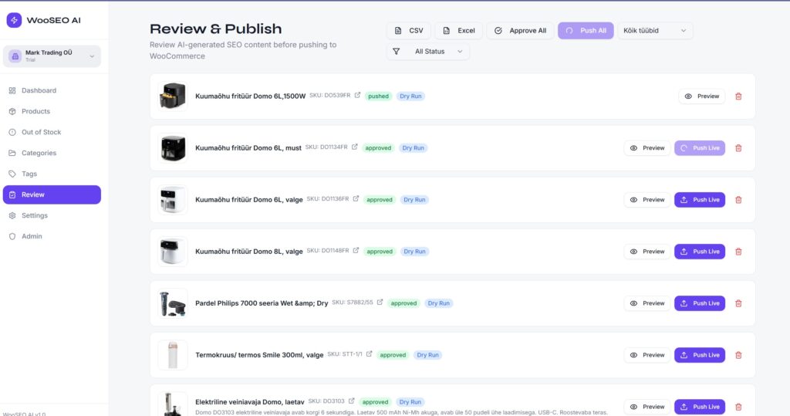Screen dimensions: 790x416
Task: Go to Products in sidebar
Action: 52,111
